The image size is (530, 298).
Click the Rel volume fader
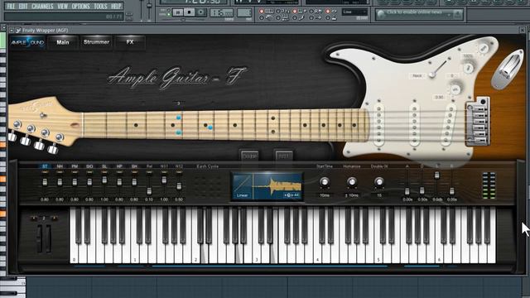149,191
